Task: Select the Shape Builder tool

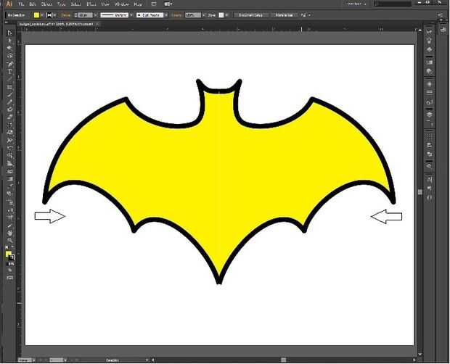Action: click(x=9, y=156)
